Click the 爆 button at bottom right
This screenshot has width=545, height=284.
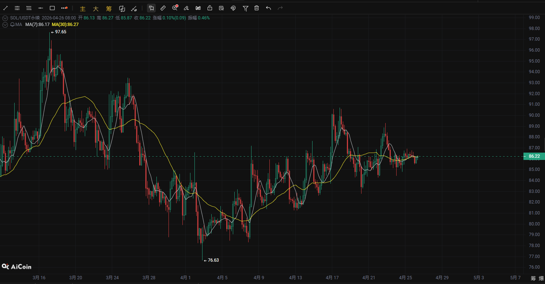(541, 279)
